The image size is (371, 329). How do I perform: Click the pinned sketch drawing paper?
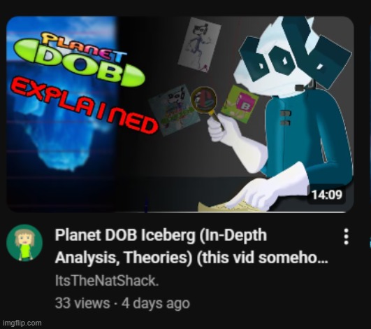[199, 44]
